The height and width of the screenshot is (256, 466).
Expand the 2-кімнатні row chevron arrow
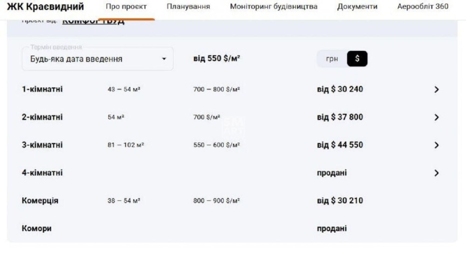436,118
